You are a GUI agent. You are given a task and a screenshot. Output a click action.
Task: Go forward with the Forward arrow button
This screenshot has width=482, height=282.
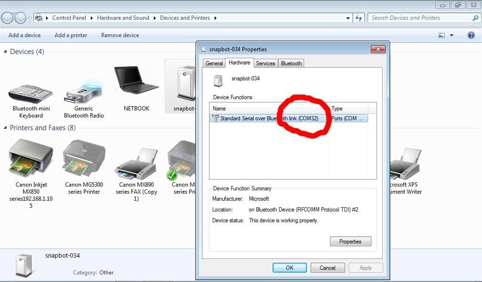click(x=20, y=18)
